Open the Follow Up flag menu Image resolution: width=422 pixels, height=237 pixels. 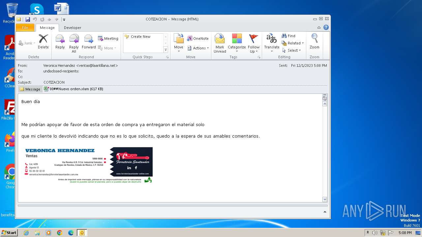[x=254, y=43]
